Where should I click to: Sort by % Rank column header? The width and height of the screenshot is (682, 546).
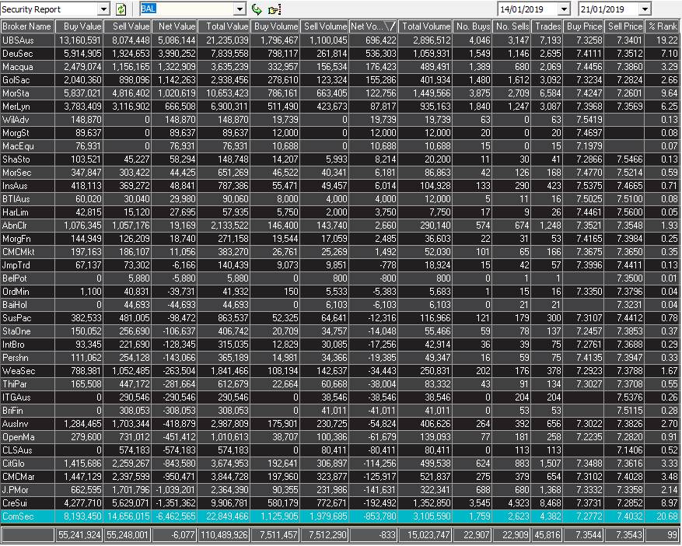(662, 26)
